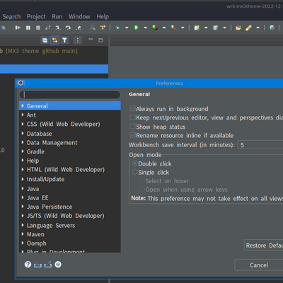Click the Search pencil toolbar icon
283x283 pixels.
click(248, 28)
